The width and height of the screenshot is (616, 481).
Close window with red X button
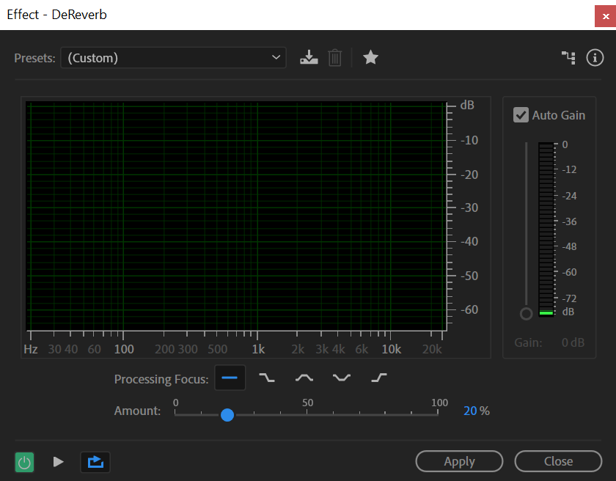coord(606,16)
